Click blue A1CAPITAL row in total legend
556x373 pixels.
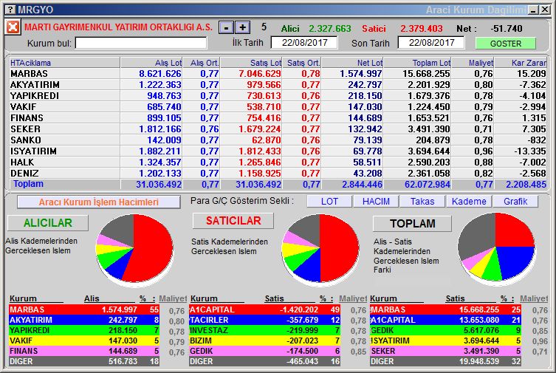click(x=446, y=320)
